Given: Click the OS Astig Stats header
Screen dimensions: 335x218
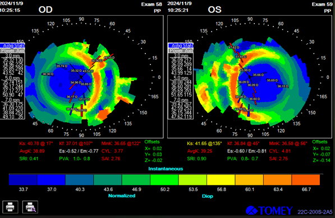Looking at the screenshot, I should click(181, 45).
